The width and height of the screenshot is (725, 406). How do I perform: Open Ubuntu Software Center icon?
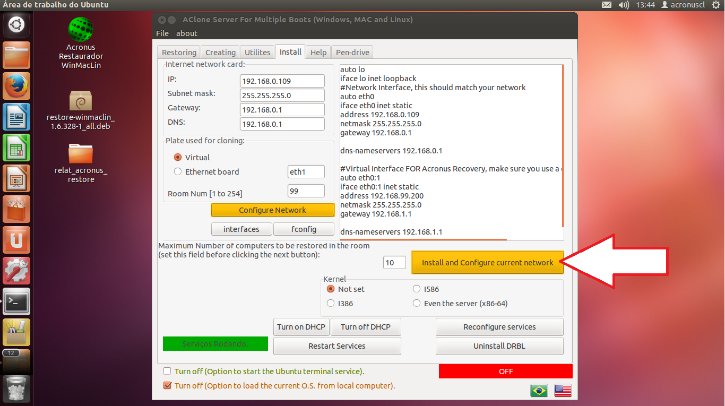tap(16, 209)
